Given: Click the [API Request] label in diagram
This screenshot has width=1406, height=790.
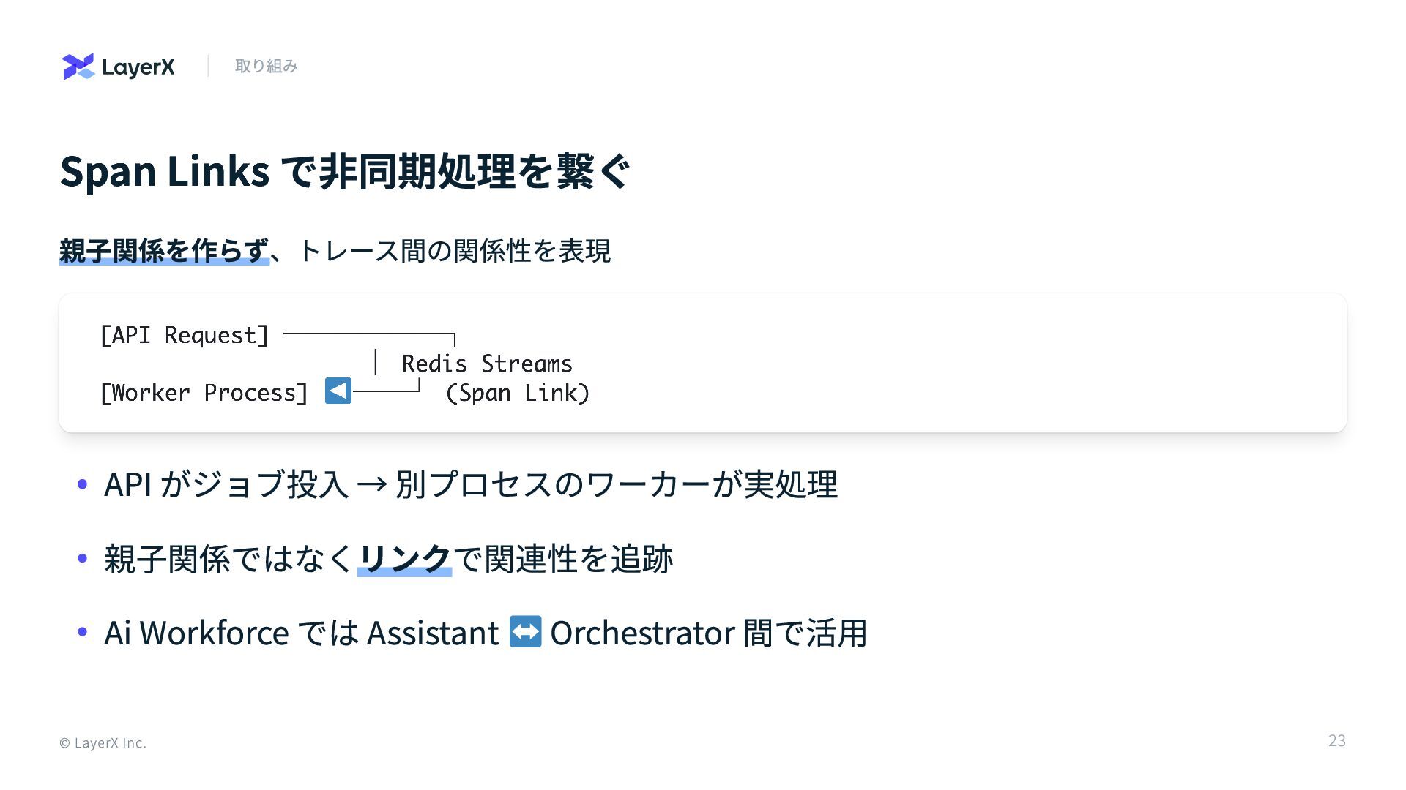Looking at the screenshot, I should coord(184,335).
